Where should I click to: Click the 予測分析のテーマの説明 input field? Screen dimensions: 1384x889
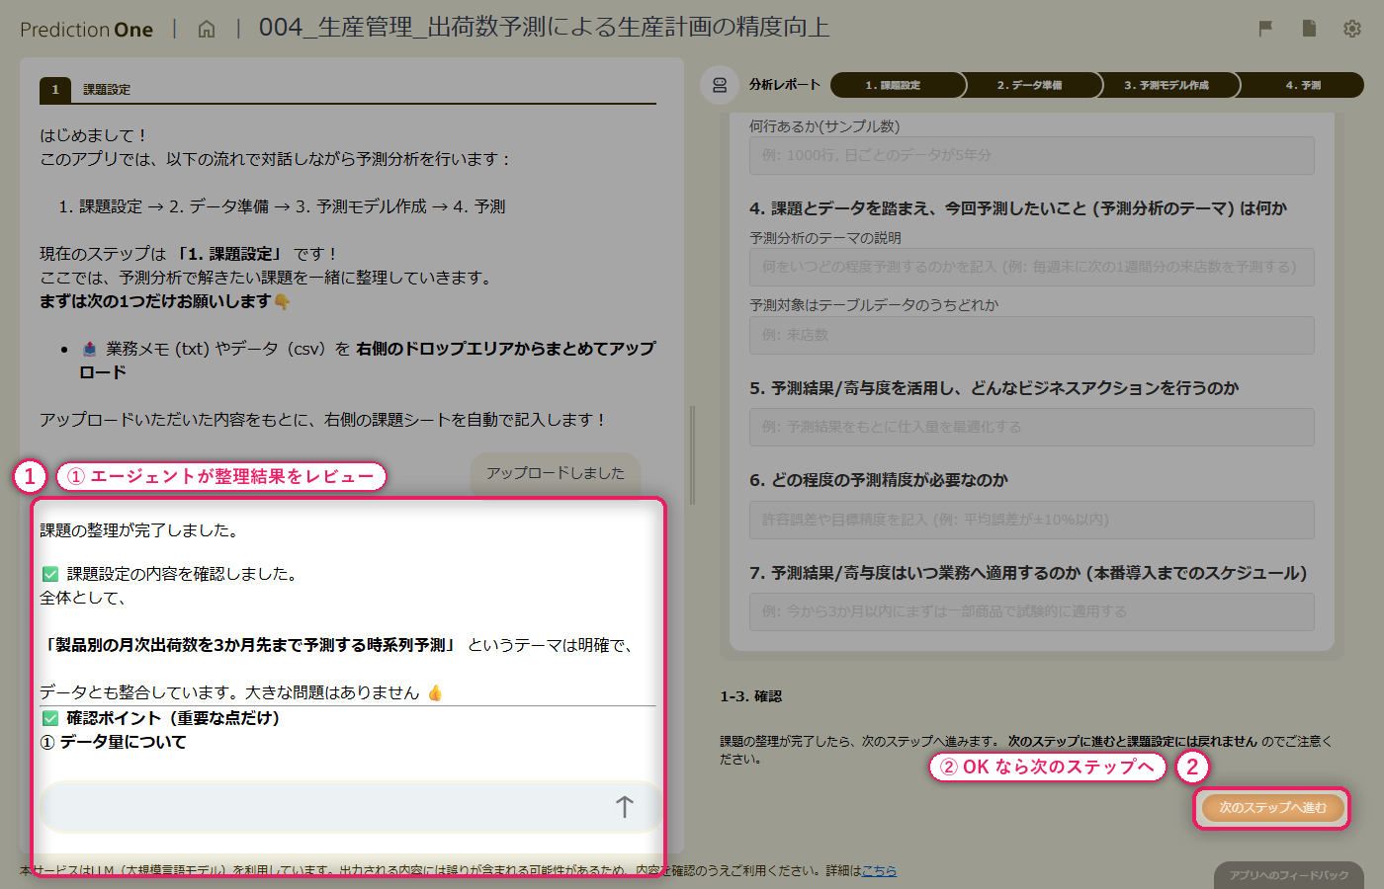click(x=1032, y=267)
